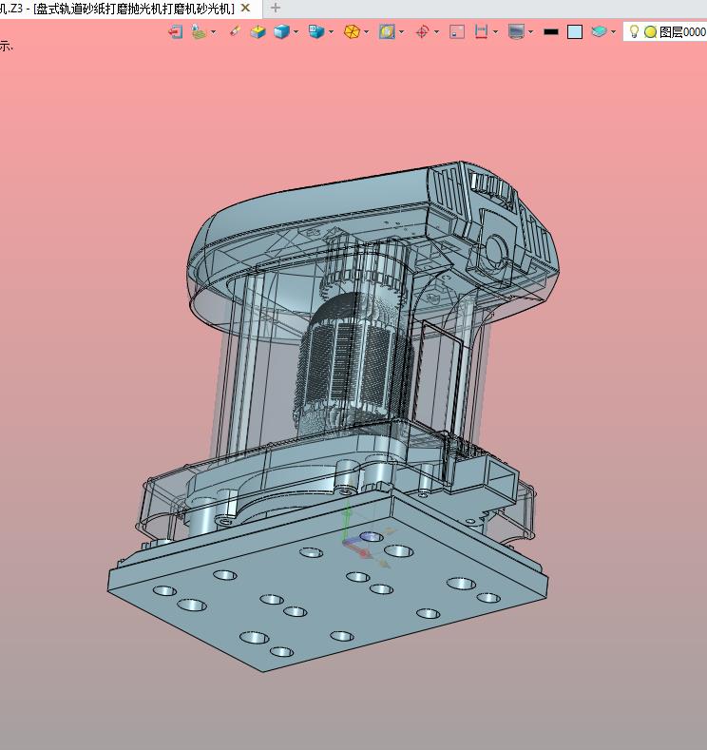
Task: Open dropdown beside framed shape icon
Action: point(402,32)
